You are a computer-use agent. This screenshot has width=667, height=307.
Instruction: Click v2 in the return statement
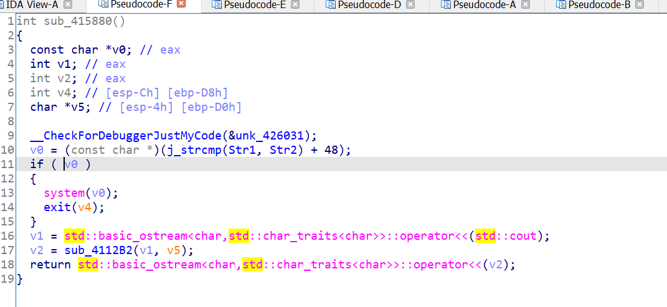click(496, 265)
